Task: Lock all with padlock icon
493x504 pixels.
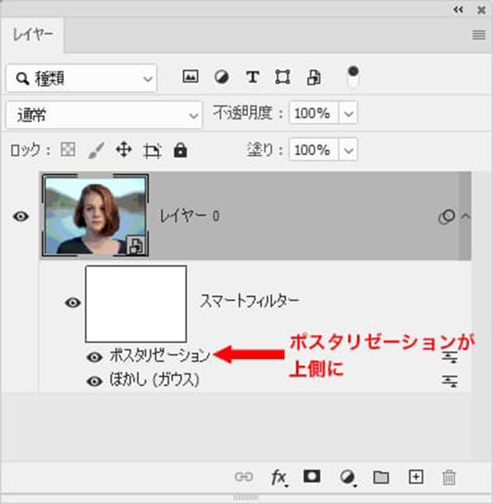Action: pyautogui.click(x=180, y=149)
